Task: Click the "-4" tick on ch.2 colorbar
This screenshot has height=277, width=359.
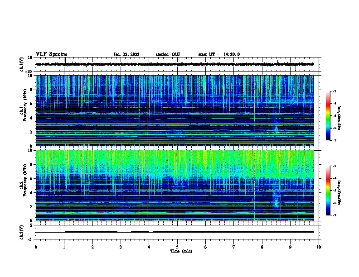Action: point(334,178)
